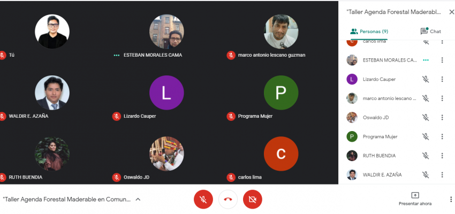Click the carlos lima orange avatar tile
Viewport: 455px width, 214px height.
(x=280, y=154)
